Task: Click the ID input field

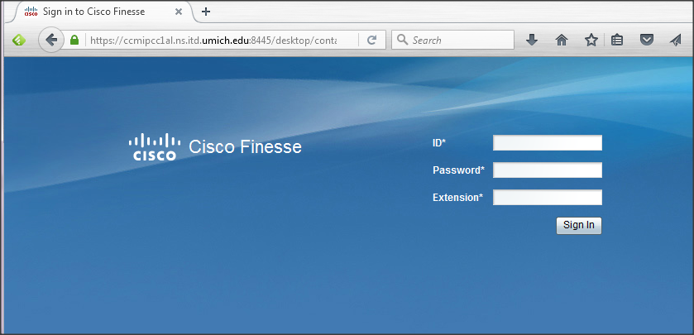Action: point(548,143)
